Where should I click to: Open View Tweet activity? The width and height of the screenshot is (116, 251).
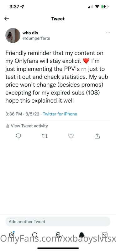pos(27,126)
